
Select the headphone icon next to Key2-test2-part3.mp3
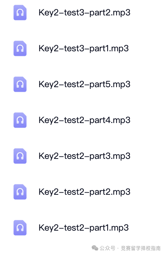tap(20, 156)
